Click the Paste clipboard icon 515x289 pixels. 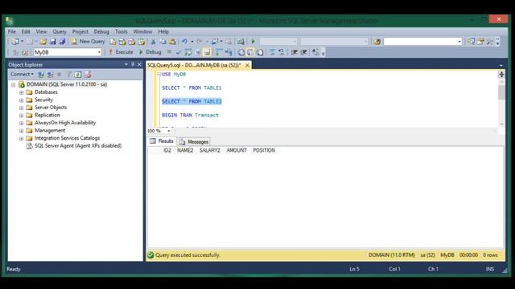click(172, 42)
